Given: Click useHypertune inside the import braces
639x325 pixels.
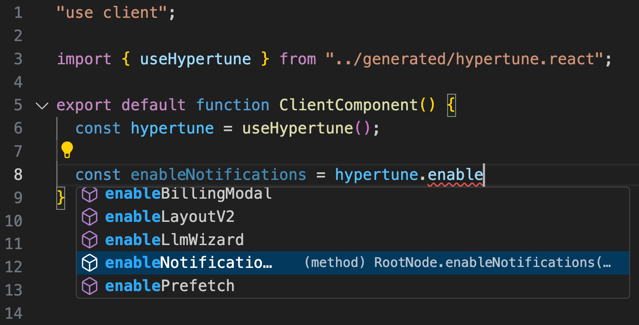Looking at the screenshot, I should [x=195, y=59].
